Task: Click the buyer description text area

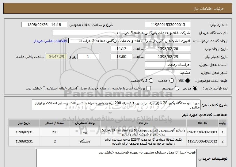Action: pyautogui.click(x=116, y=158)
